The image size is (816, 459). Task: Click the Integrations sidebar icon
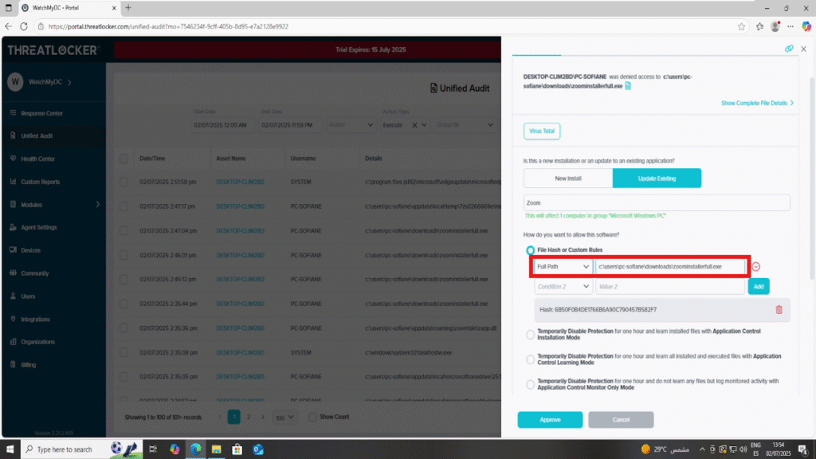tap(13, 319)
